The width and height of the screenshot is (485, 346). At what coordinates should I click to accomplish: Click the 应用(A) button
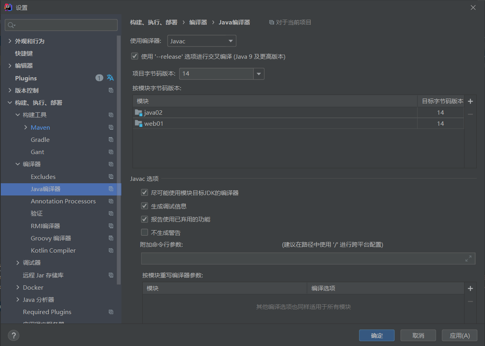(x=460, y=335)
